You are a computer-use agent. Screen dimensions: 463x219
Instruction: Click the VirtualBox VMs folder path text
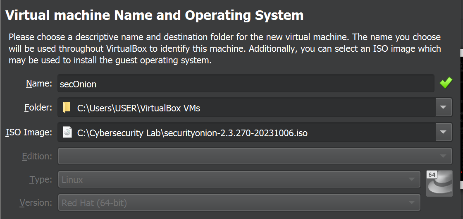138,108
